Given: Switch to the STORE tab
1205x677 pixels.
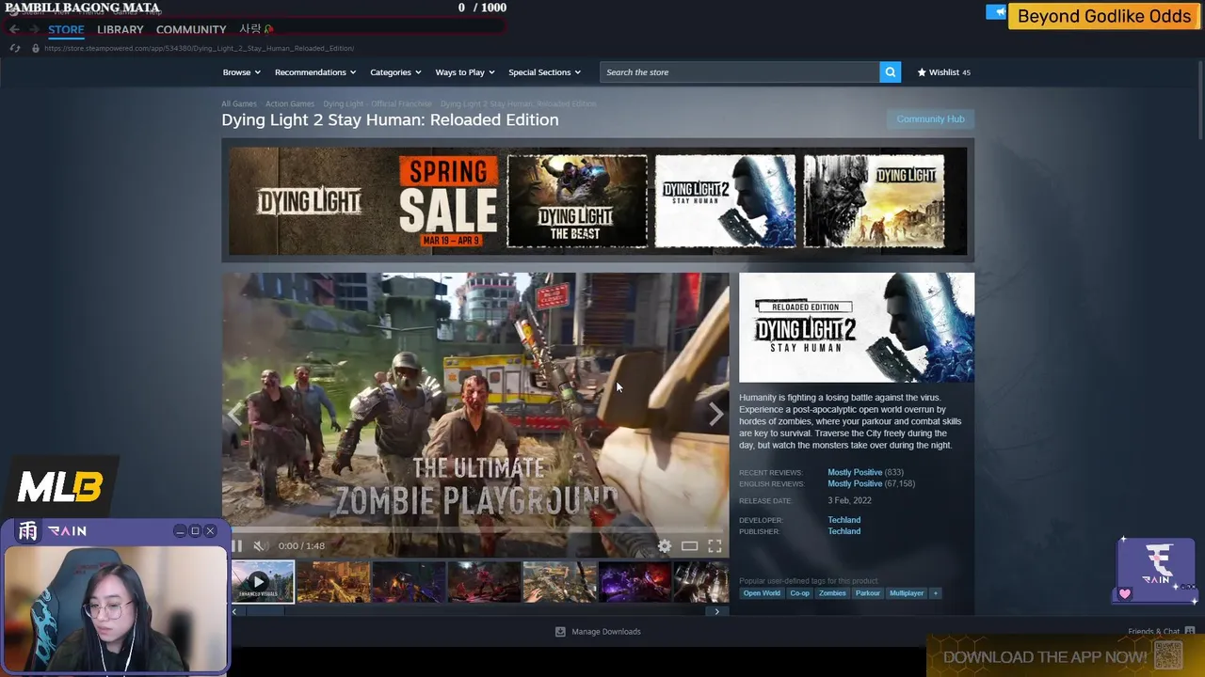Looking at the screenshot, I should (x=66, y=29).
